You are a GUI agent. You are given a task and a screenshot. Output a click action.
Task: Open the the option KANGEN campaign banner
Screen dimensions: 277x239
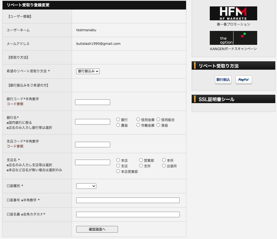(x=233, y=38)
